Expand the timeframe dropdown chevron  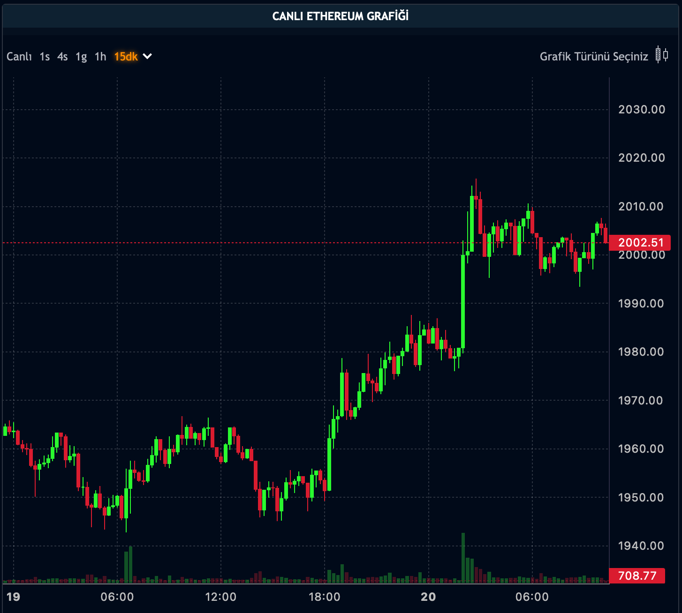tap(147, 56)
